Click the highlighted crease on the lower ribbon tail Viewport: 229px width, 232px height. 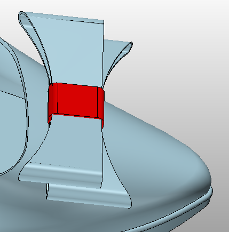click(62, 171)
